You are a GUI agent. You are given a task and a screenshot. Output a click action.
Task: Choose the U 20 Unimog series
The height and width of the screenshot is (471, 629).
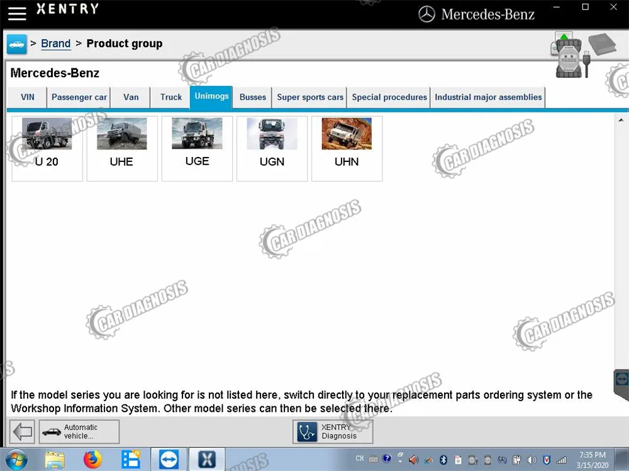coord(47,149)
